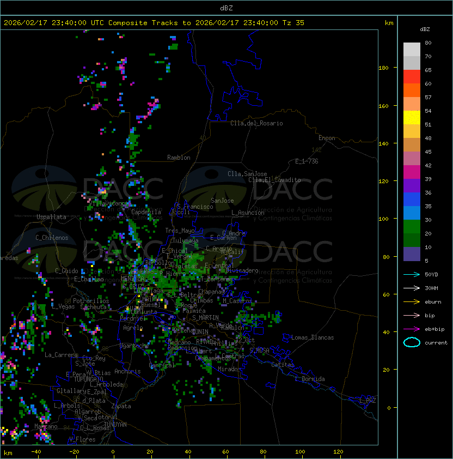Click the dBZ title at window top
The width and height of the screenshot is (453, 459).
[x=226, y=8]
